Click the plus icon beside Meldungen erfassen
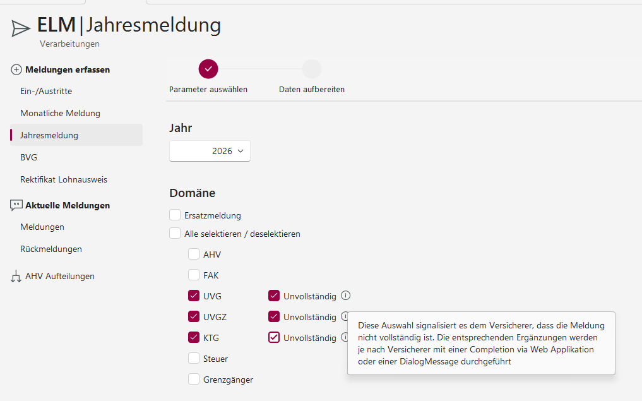642x401 pixels. coord(16,69)
